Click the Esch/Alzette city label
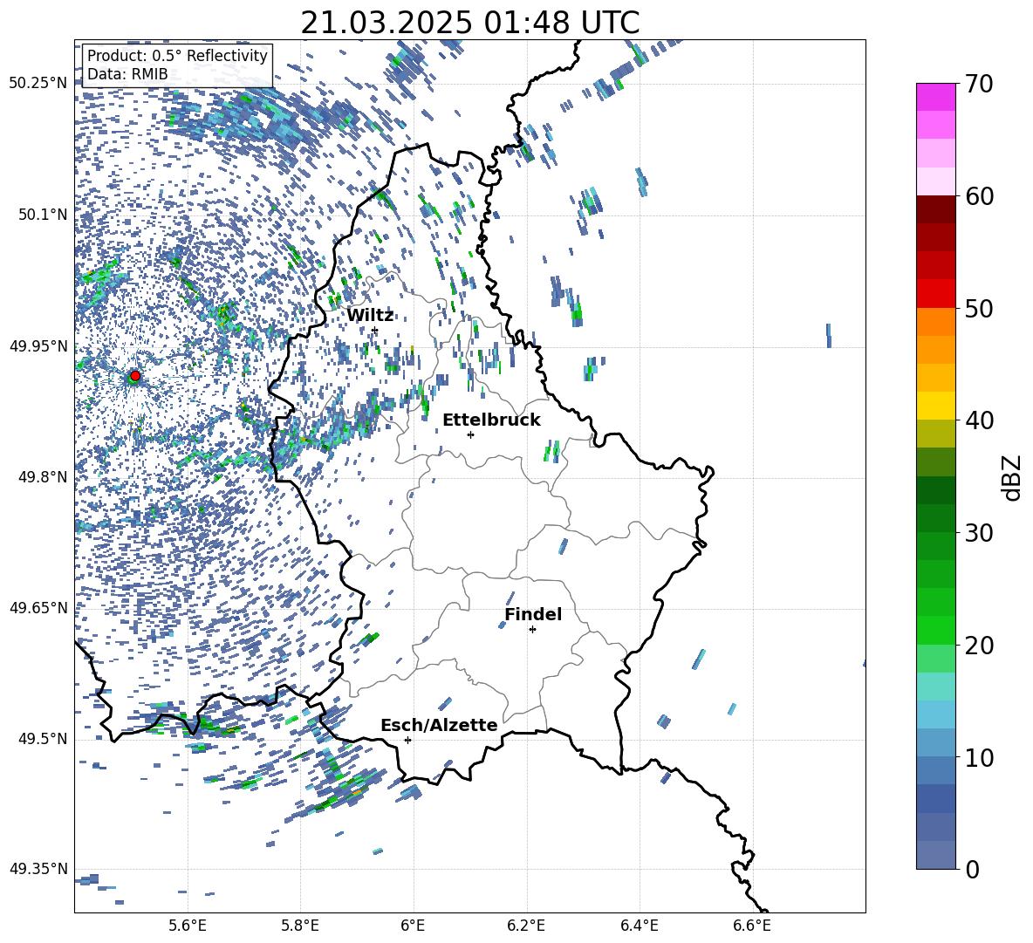The height and width of the screenshot is (943, 1033). click(439, 725)
